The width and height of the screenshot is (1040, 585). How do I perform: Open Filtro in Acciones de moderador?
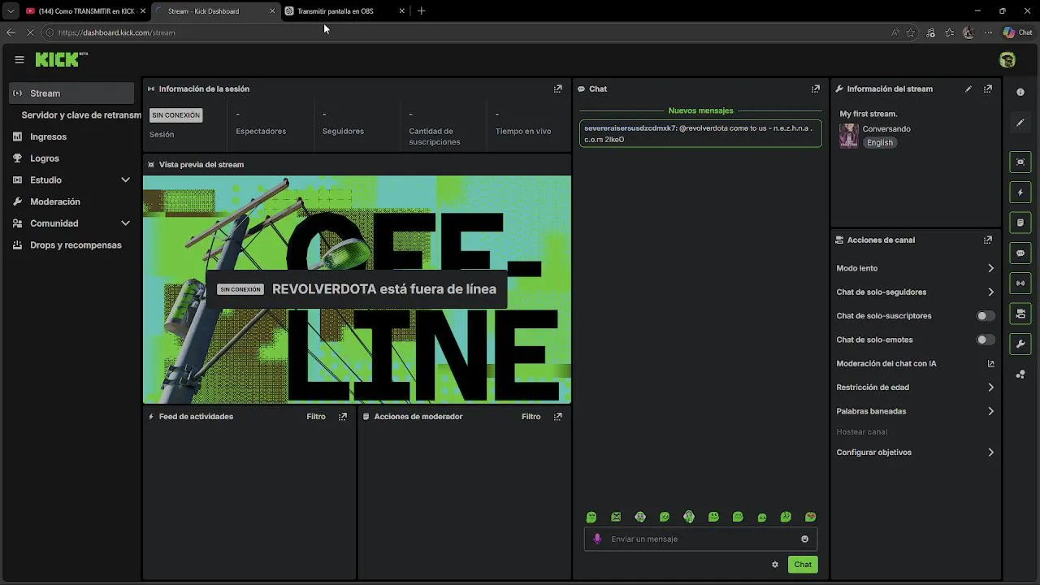[x=531, y=416]
